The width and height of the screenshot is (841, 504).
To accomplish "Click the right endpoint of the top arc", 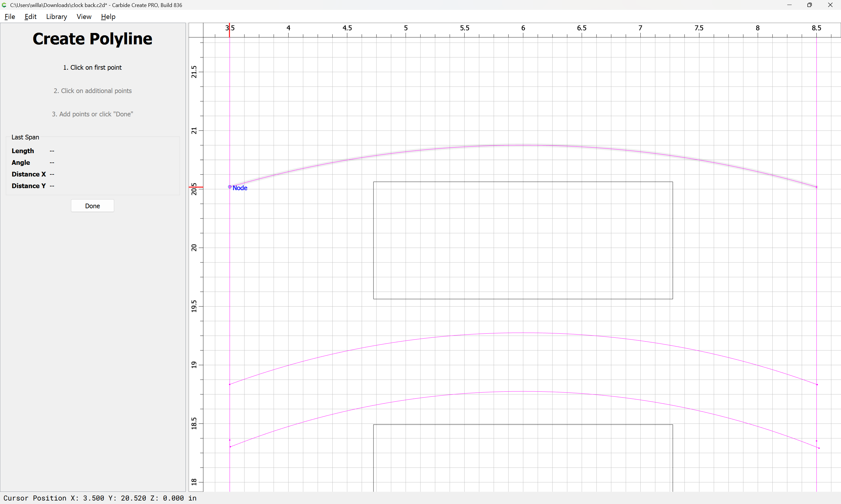I will pos(816,187).
